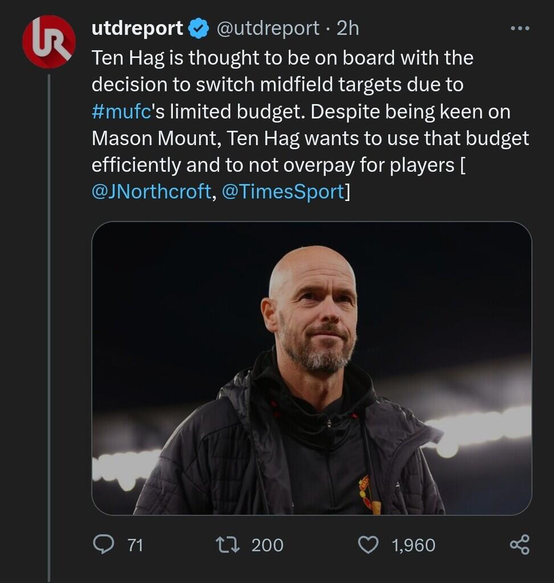Share the tweet via the share icon
Viewport: 554px width, 583px height.
click(519, 545)
